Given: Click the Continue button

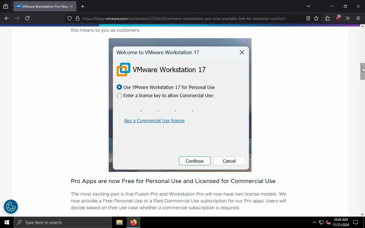Looking at the screenshot, I should (x=194, y=161).
